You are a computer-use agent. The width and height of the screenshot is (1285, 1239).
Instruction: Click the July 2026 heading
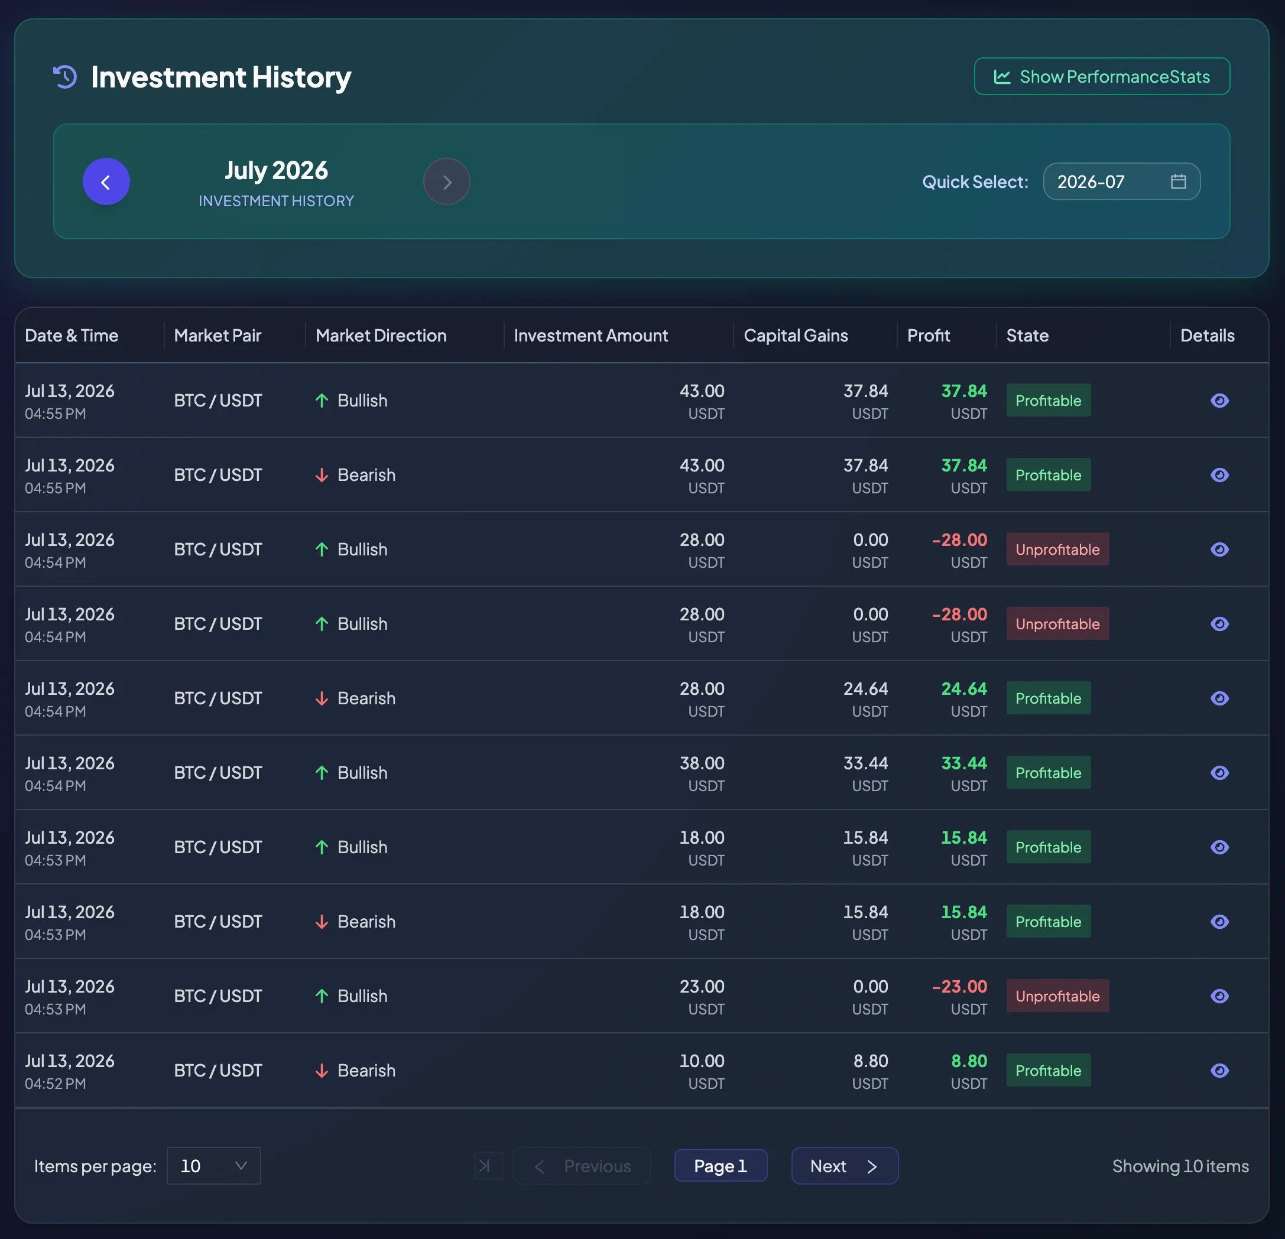276,170
